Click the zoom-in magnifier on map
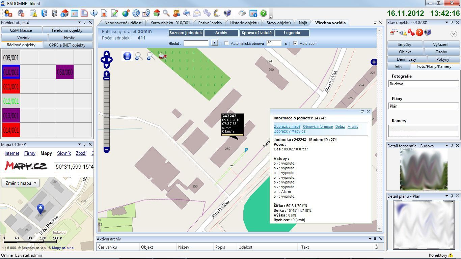The image size is (461, 259). point(139,56)
